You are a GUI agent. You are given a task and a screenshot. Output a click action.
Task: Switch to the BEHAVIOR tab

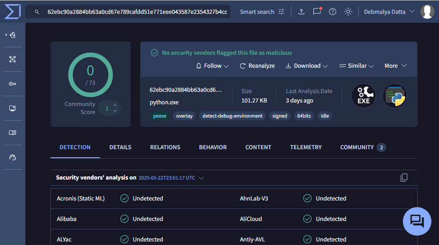click(x=213, y=147)
